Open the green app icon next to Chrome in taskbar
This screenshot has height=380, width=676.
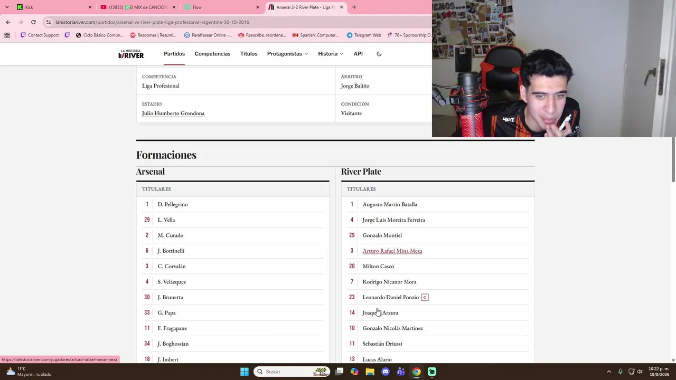[432, 372]
